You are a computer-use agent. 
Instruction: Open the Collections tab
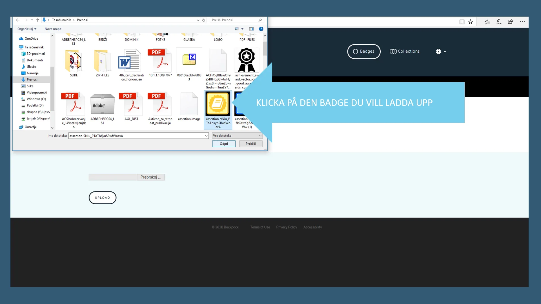(x=405, y=52)
